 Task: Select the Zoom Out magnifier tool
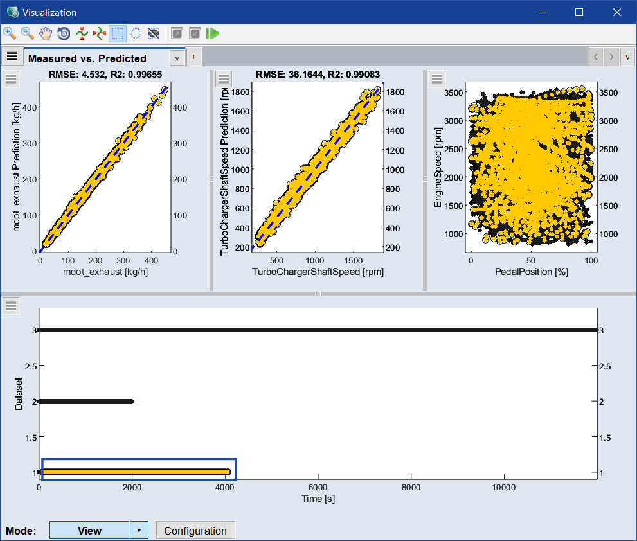[28, 33]
